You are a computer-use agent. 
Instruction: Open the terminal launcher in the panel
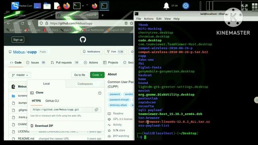pyautogui.click(x=77, y=6)
